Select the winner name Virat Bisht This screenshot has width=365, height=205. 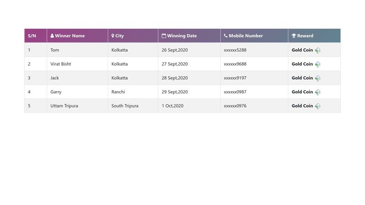pyautogui.click(x=61, y=64)
